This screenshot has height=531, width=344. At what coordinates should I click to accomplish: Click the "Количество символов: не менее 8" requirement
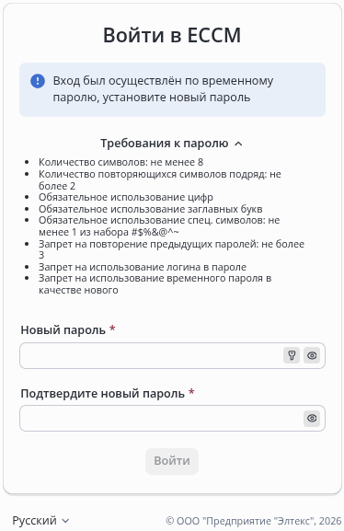click(120, 162)
